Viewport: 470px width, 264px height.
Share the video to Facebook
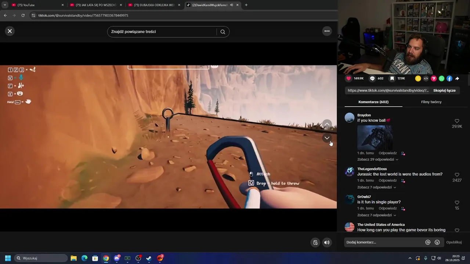[449, 78]
